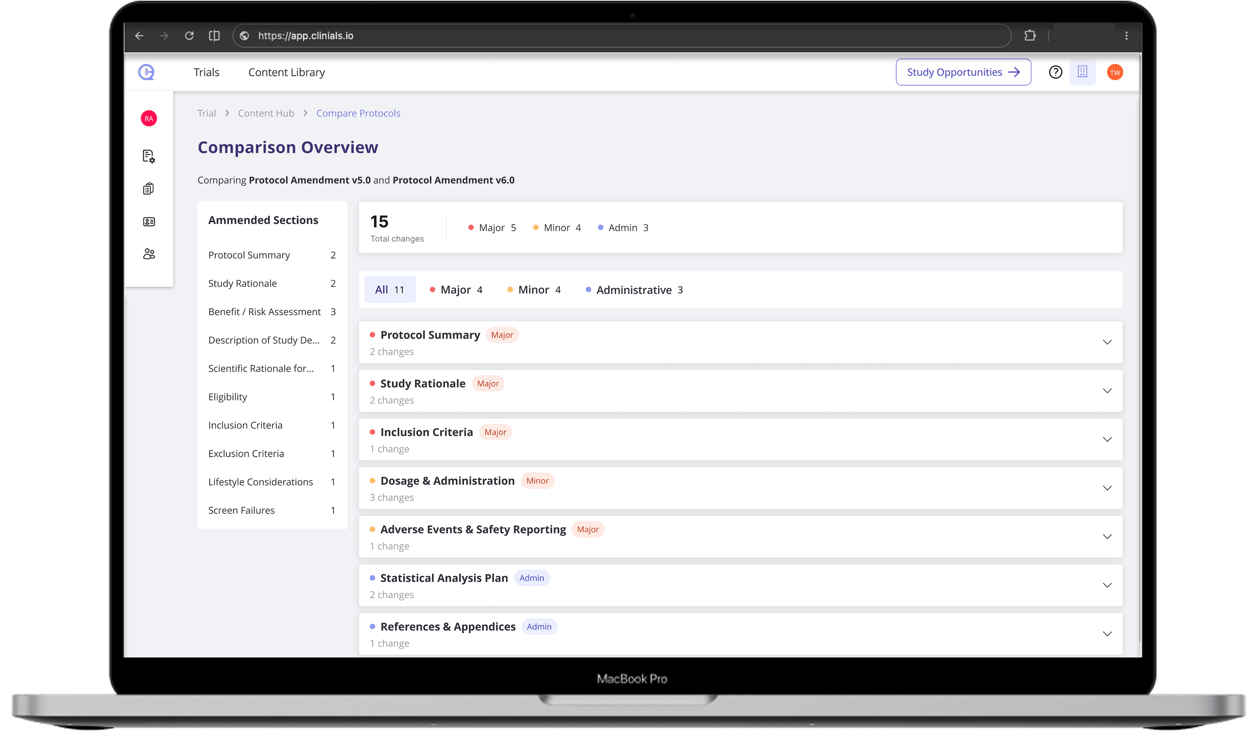The image size is (1257, 735).
Task: Expand Adverse Events & Safety Reporting chevron
Action: click(1107, 537)
